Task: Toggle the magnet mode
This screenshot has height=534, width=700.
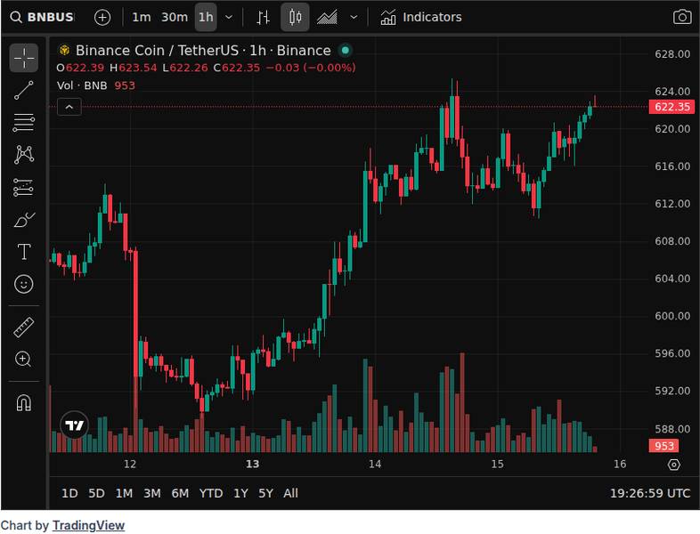Action: pyautogui.click(x=24, y=403)
